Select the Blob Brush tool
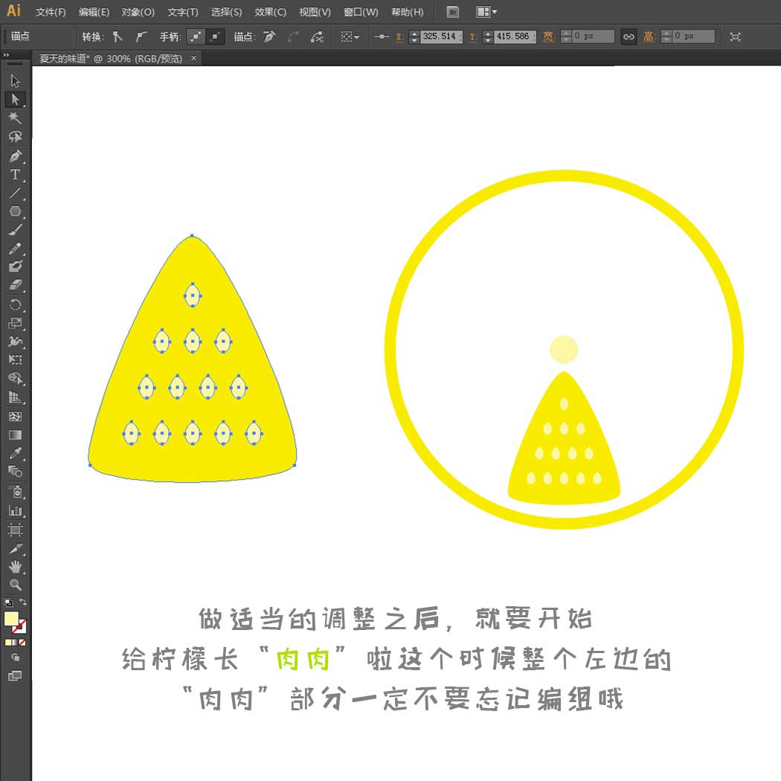This screenshot has height=781, width=781. 15,266
